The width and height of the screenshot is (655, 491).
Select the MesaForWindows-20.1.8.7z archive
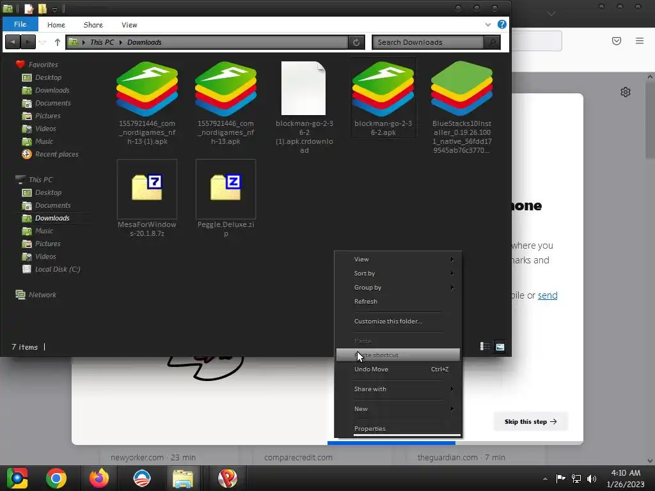[147, 198]
